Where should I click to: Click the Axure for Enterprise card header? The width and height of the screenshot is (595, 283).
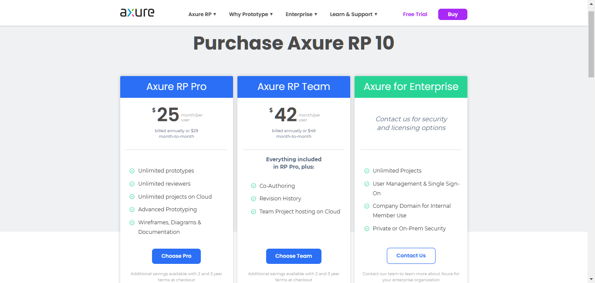coord(411,87)
